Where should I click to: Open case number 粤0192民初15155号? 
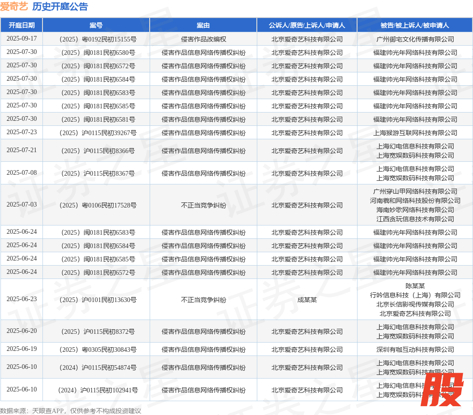[96, 39]
